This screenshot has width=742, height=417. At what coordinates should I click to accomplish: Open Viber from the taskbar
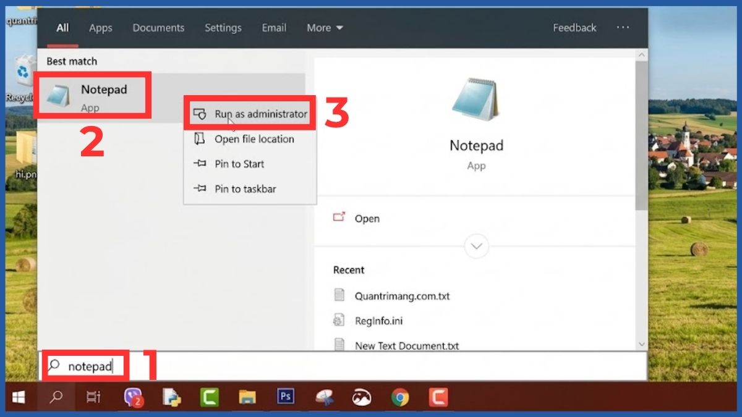coord(133,397)
